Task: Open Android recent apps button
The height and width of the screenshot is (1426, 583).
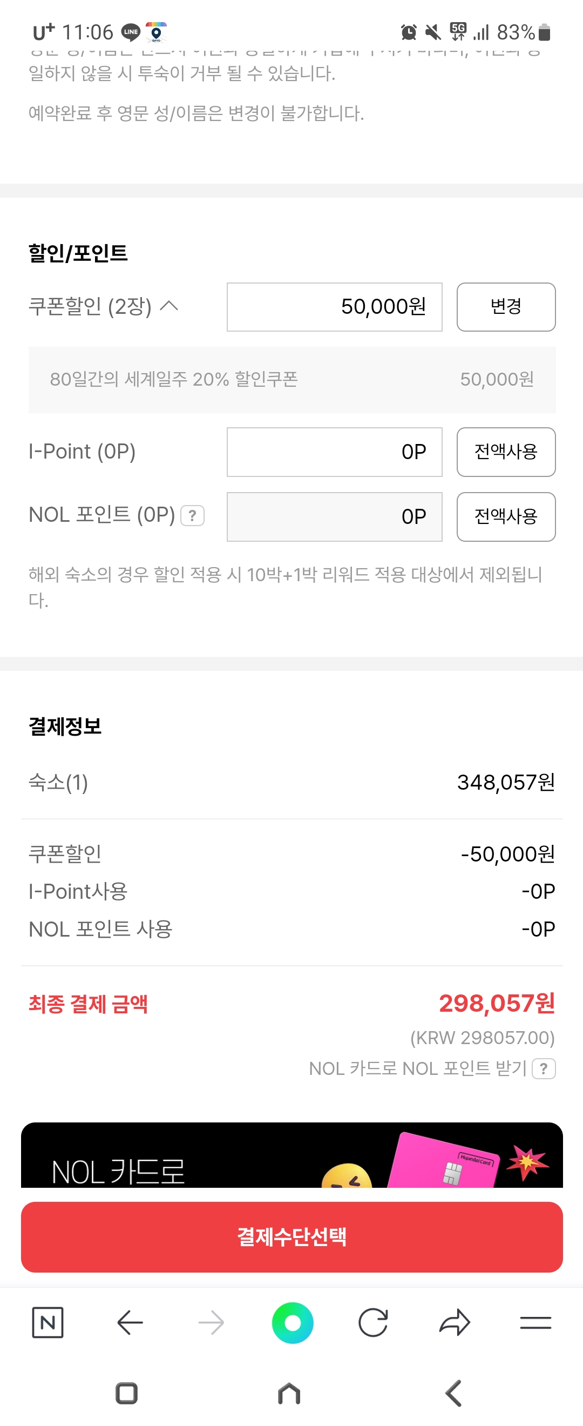Action: point(127,1393)
